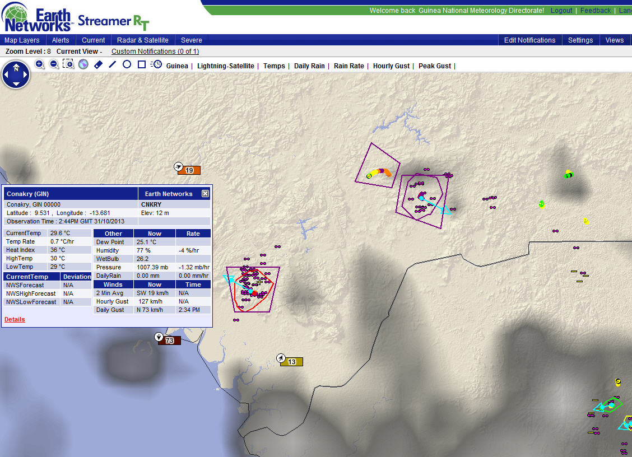Viewport: 632px width, 457px height.
Task: Click the Logout link
Action: pyautogui.click(x=561, y=11)
